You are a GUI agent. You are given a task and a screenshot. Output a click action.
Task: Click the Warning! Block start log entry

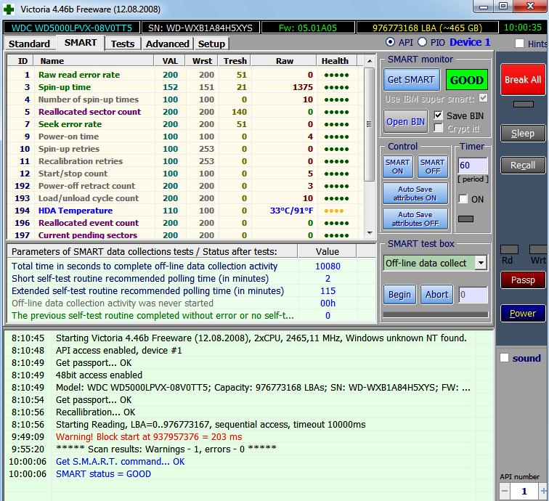[149, 436]
